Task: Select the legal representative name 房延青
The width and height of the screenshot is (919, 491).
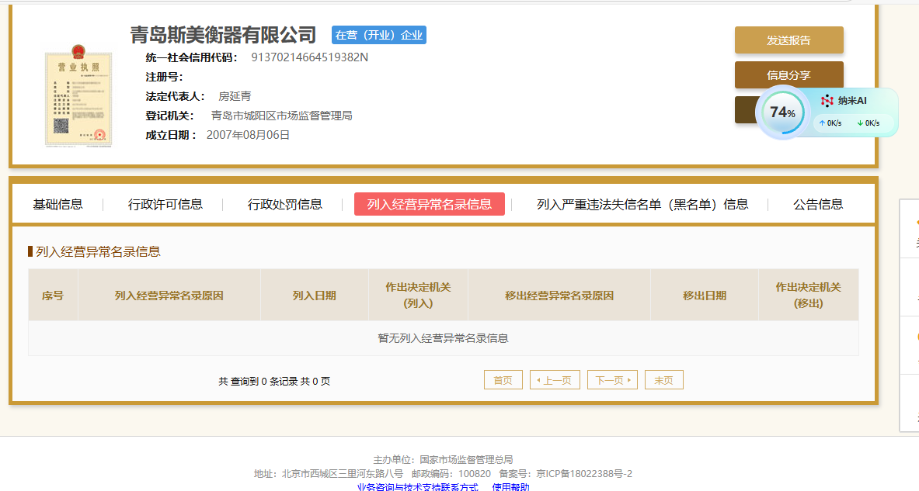Action: (235, 96)
